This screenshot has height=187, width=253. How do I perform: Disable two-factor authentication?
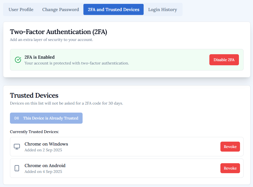click(x=224, y=60)
